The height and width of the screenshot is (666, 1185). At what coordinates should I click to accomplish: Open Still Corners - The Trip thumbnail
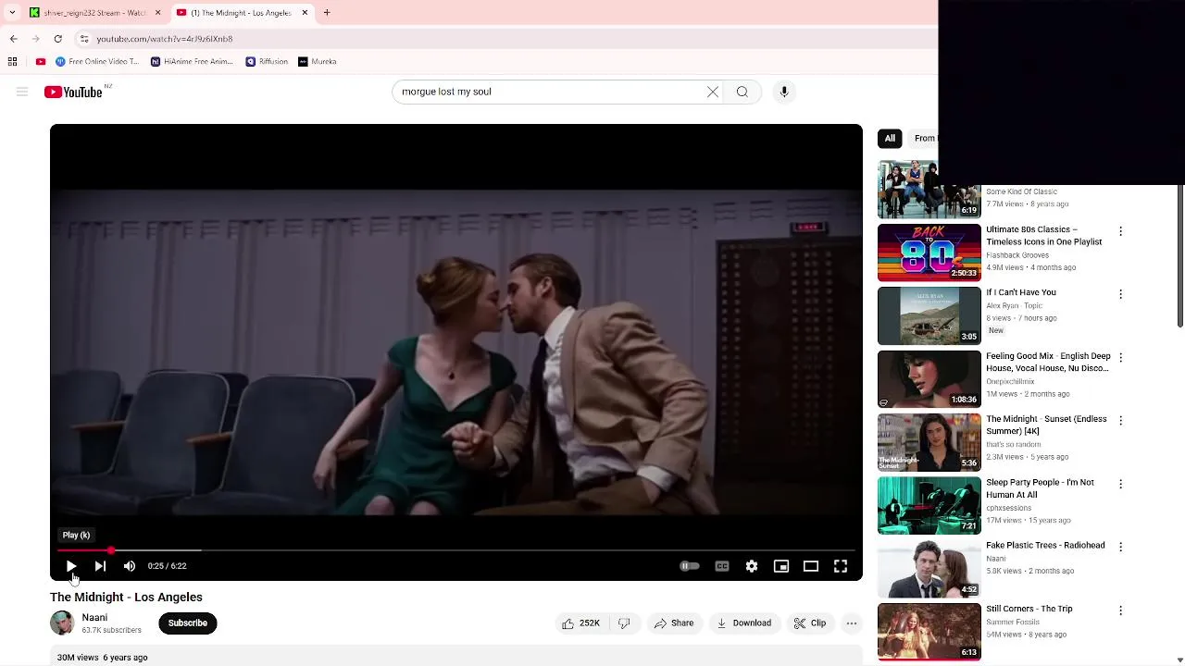click(929, 632)
